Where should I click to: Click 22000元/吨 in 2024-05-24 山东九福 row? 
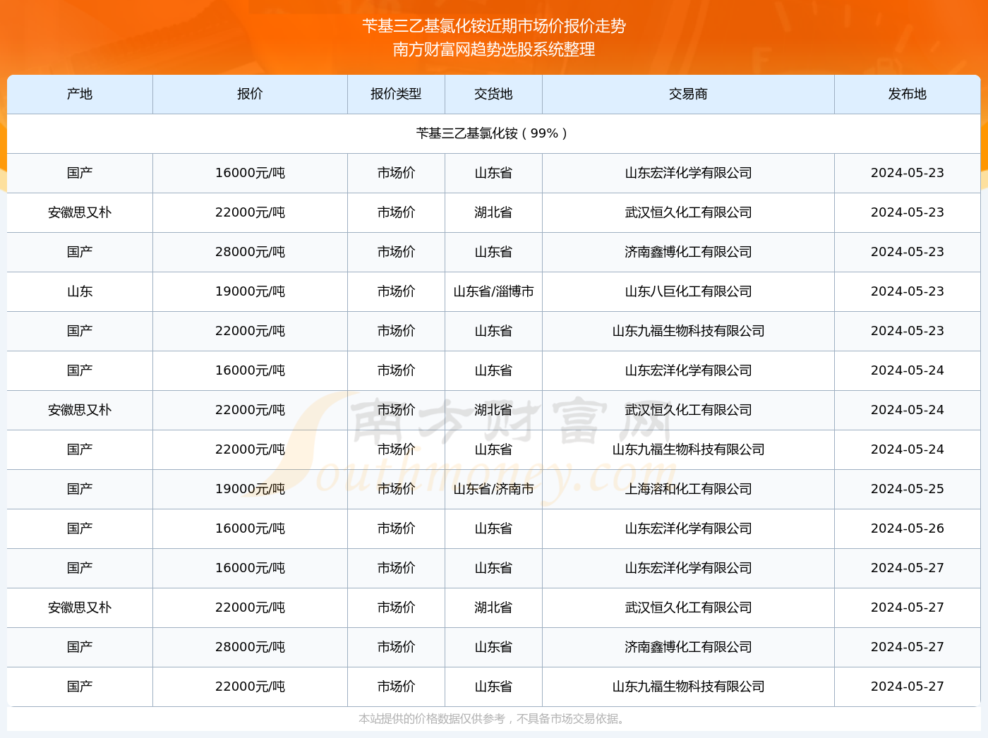(250, 449)
